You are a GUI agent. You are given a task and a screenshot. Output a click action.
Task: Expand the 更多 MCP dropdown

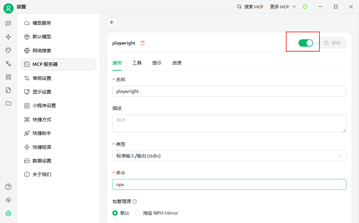283,7
